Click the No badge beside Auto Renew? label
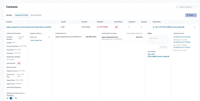The height and width of the screenshot is (101, 200). (19, 63)
